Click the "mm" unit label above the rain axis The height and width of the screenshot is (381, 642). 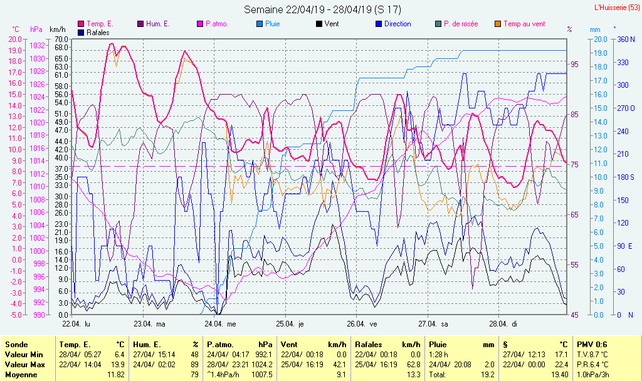595,30
